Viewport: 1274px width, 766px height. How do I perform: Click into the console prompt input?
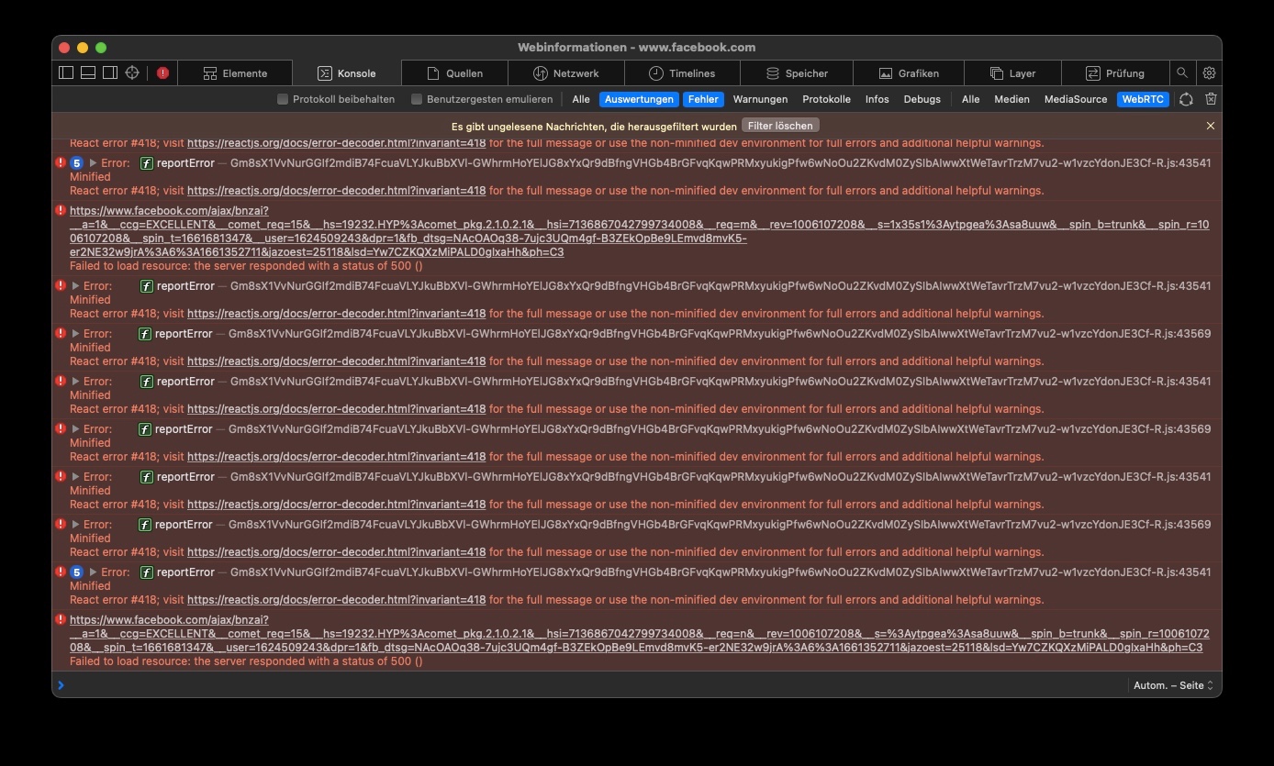coord(587,685)
